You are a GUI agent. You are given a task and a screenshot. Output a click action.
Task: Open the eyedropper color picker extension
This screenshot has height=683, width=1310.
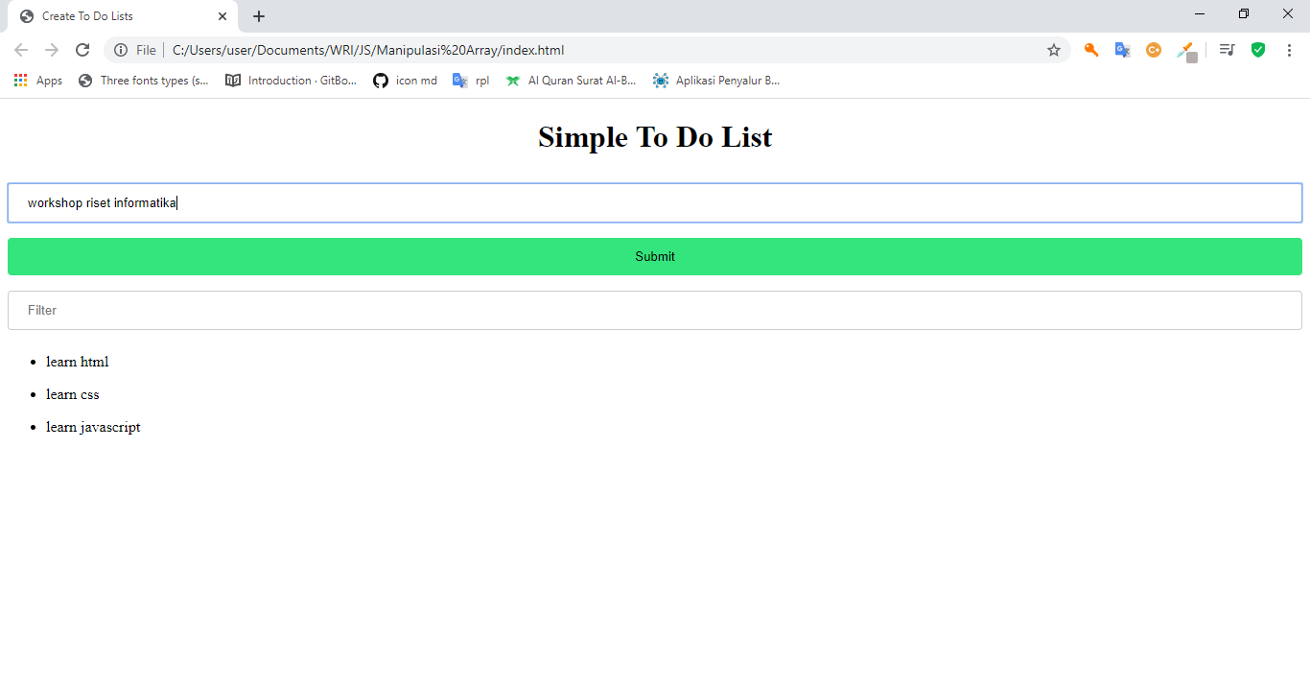tap(1186, 51)
